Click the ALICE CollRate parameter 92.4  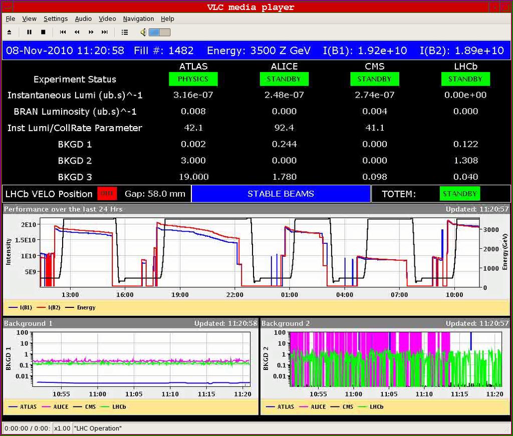(284, 128)
